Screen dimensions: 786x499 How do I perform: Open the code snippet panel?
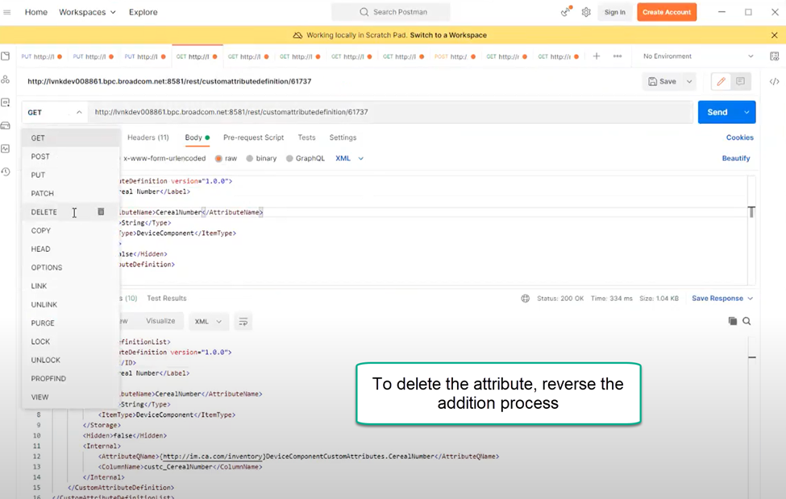click(775, 81)
